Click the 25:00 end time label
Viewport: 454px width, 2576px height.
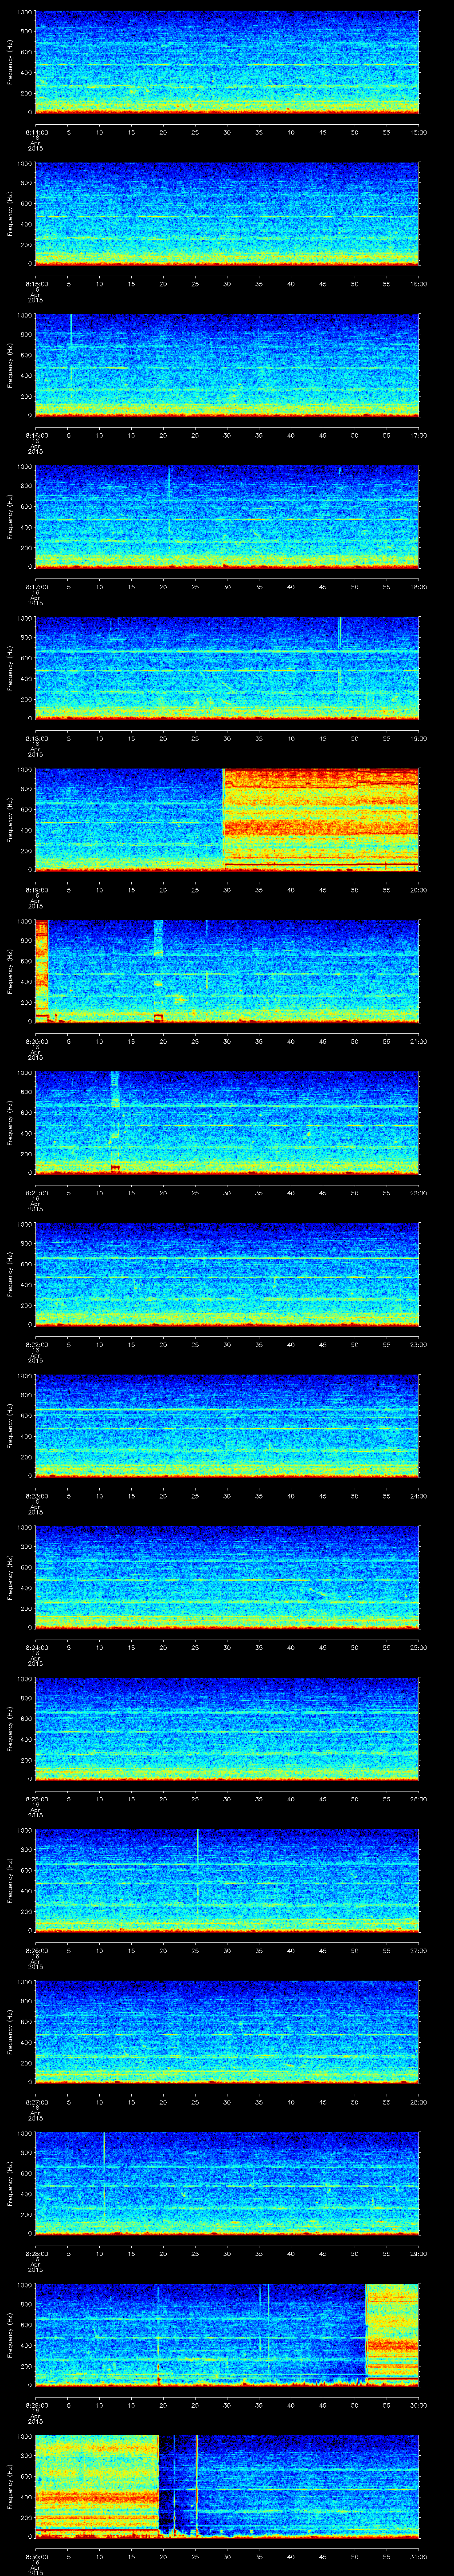[x=418, y=1647]
